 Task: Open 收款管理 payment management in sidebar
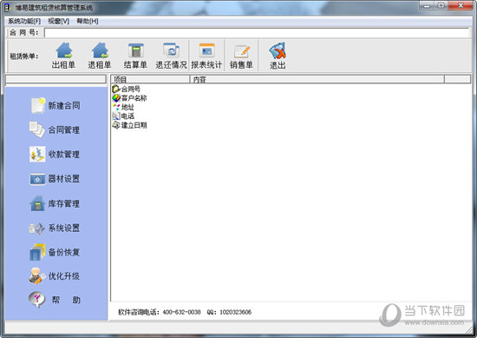[x=55, y=154]
